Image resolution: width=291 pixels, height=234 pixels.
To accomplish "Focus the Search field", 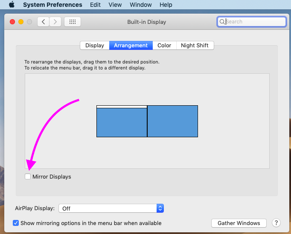I will 252,22.
